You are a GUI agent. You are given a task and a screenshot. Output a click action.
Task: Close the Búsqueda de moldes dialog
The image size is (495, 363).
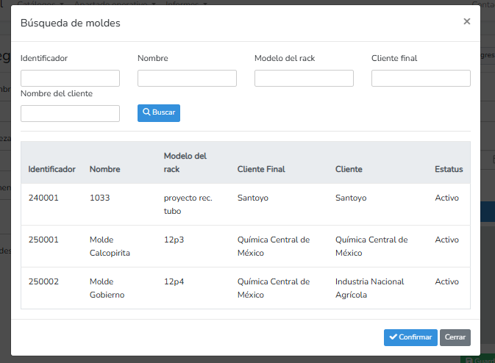pyautogui.click(x=466, y=22)
